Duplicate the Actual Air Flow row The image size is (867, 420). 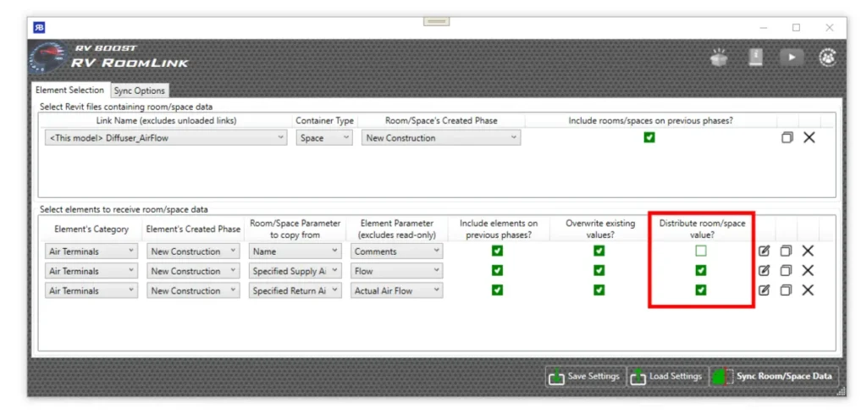786,290
